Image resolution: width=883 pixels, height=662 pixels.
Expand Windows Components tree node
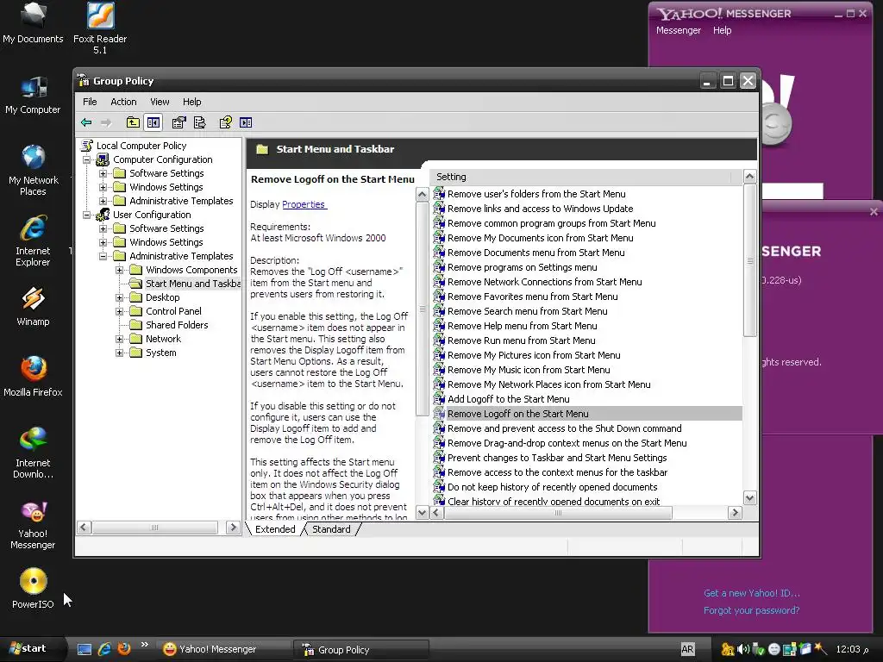pyautogui.click(x=119, y=270)
